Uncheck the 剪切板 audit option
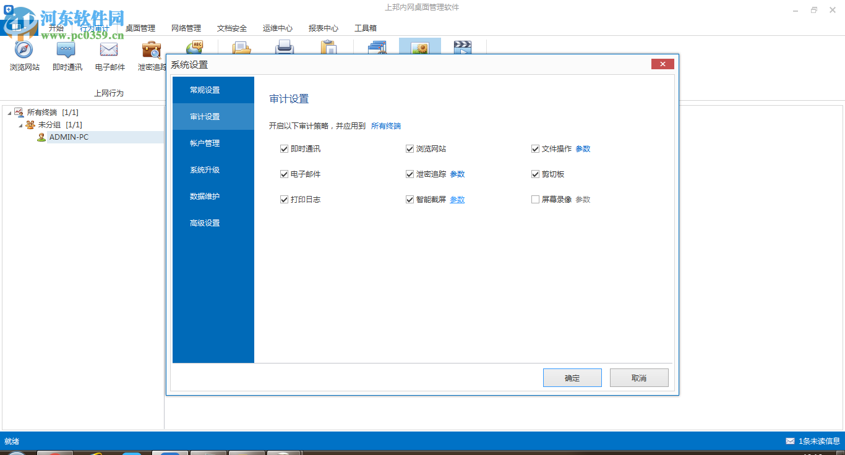The width and height of the screenshot is (845, 455). (535, 174)
